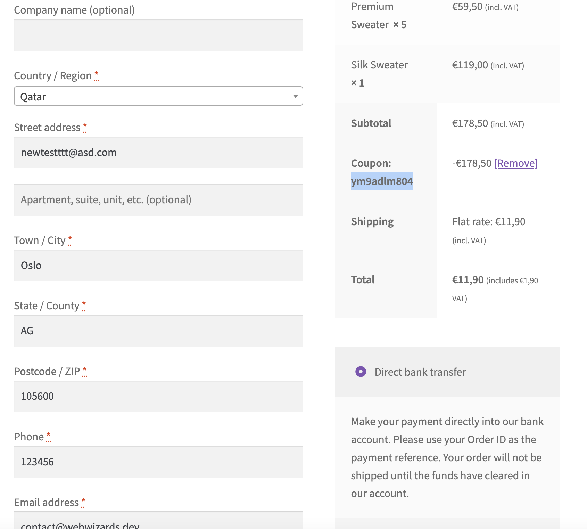Click the Phone field containing 123456
This screenshot has width=587, height=529.
(158, 462)
